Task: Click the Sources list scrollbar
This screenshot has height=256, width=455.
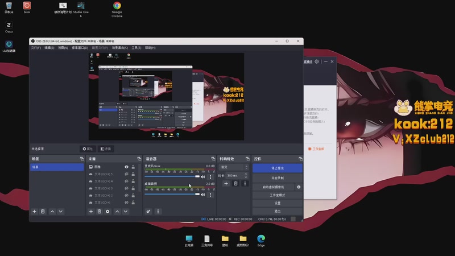Action: pyautogui.click(x=139, y=177)
